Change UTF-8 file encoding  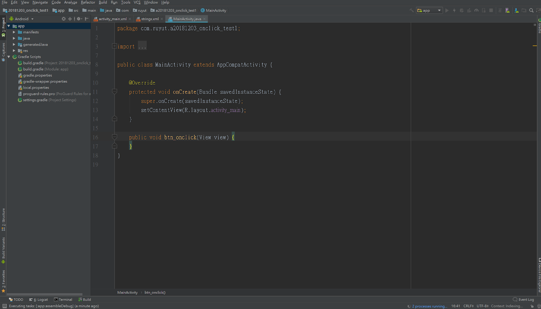483,306
